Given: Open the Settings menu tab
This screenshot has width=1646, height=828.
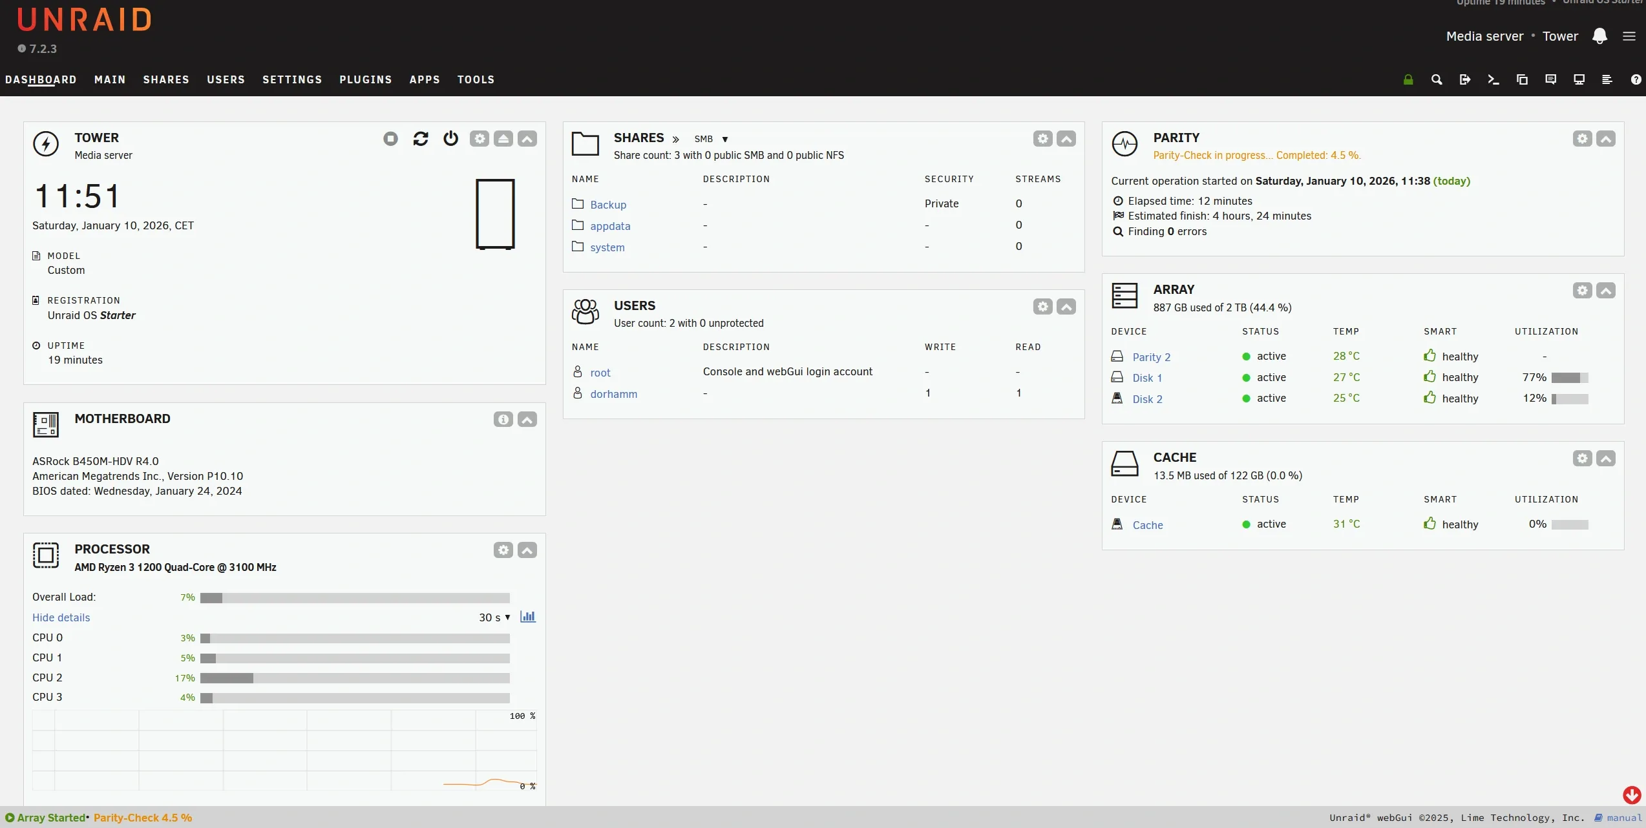Looking at the screenshot, I should (292, 79).
